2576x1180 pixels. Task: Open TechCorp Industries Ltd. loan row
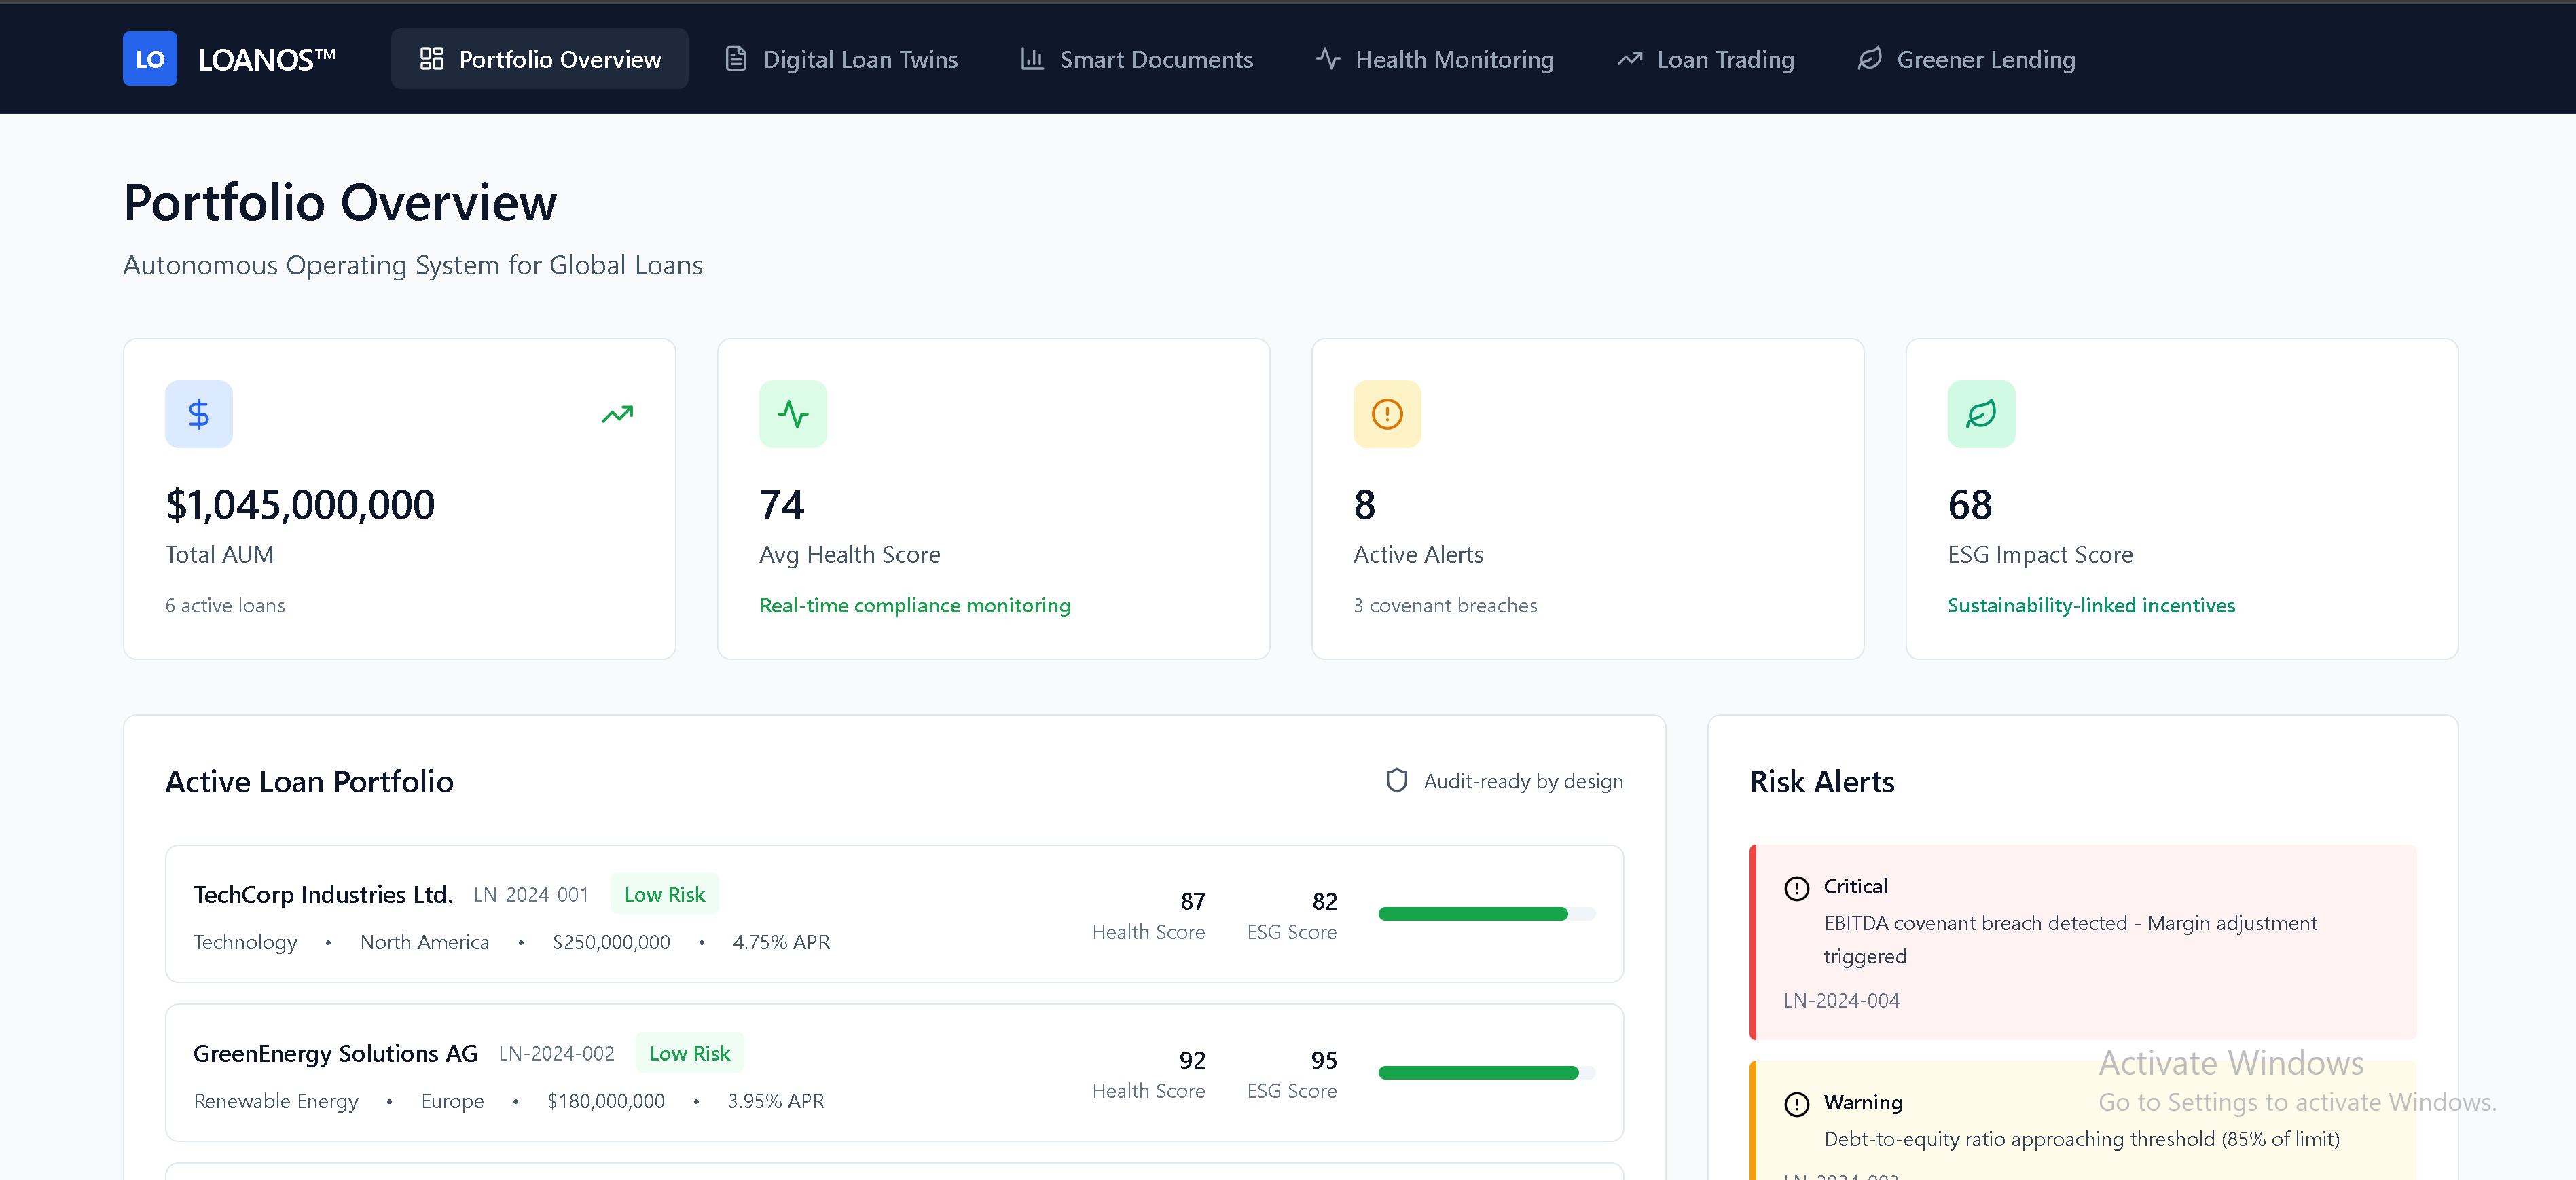tap(323, 895)
